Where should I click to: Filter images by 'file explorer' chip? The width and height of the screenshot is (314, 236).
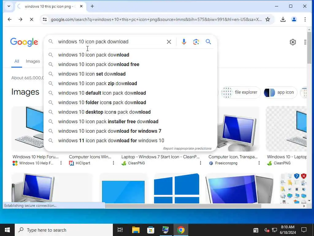click(240, 92)
